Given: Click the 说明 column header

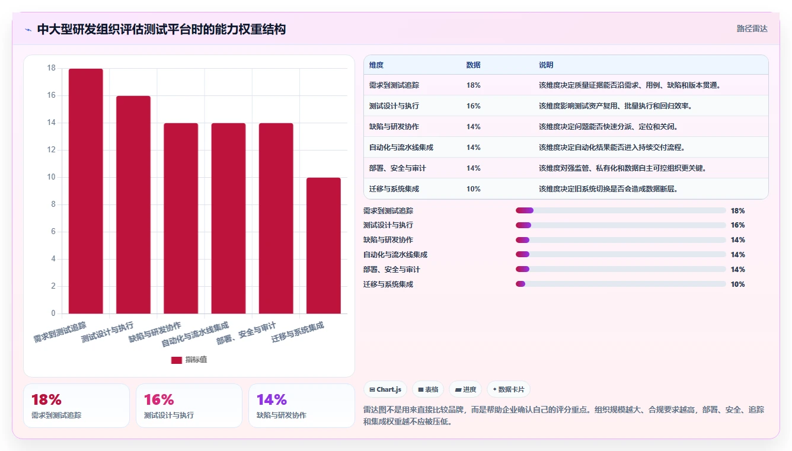Looking at the screenshot, I should [x=546, y=65].
